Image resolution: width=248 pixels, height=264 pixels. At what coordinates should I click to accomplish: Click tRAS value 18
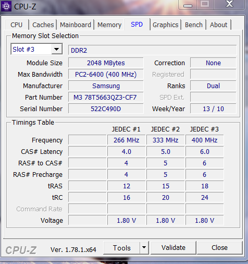pos(205,186)
